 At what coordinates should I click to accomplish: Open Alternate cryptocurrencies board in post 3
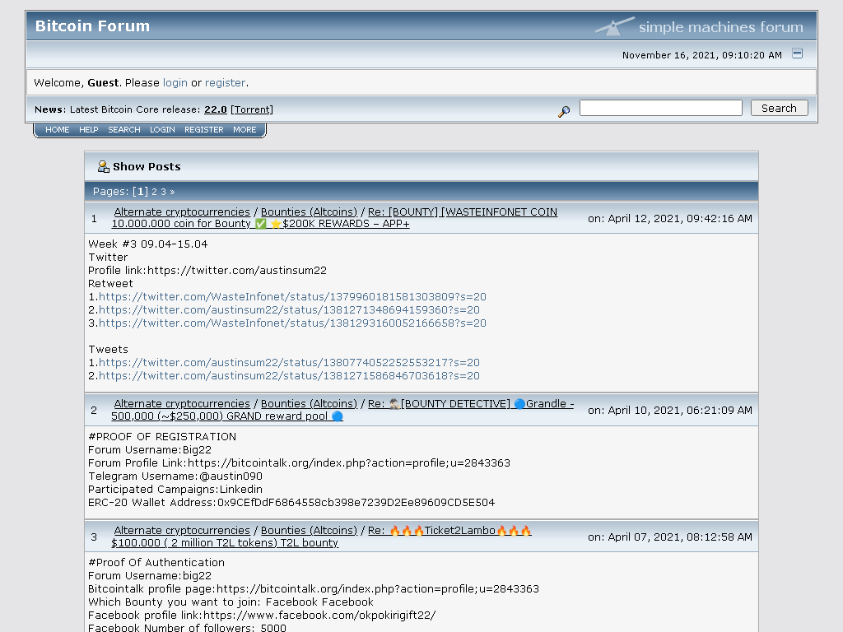coord(182,531)
